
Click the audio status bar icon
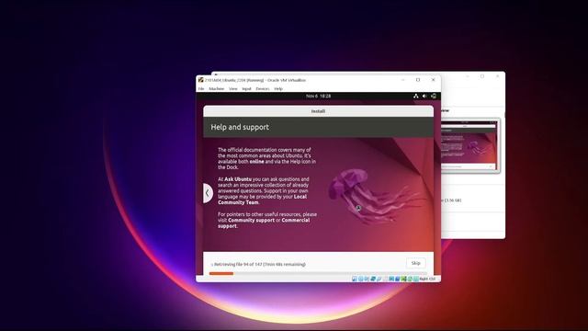(x=367, y=279)
